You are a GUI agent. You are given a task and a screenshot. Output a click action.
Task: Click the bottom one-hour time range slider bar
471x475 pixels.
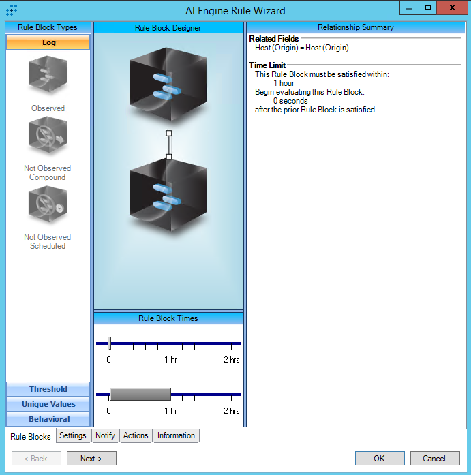(140, 395)
